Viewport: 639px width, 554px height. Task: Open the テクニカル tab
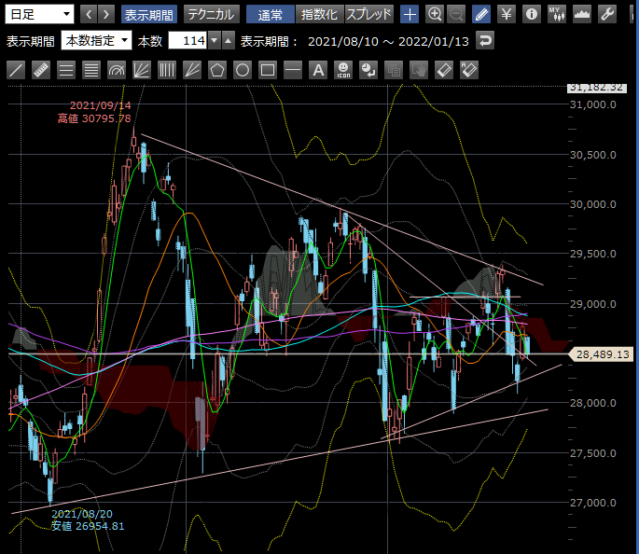pyautogui.click(x=210, y=14)
